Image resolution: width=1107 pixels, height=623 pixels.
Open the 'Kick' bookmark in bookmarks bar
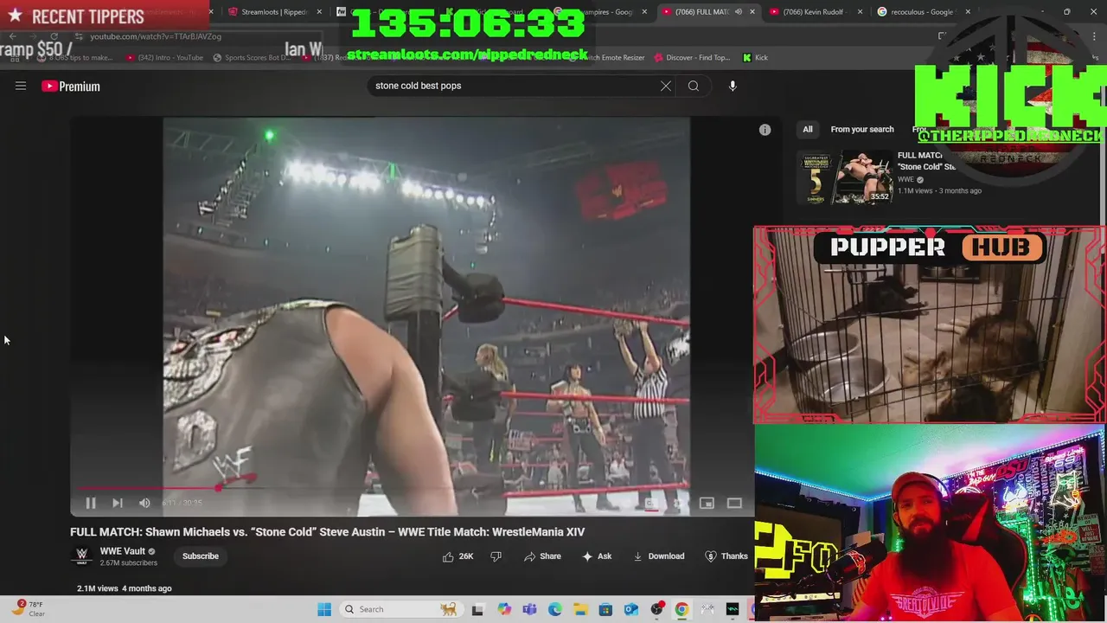pyautogui.click(x=755, y=58)
